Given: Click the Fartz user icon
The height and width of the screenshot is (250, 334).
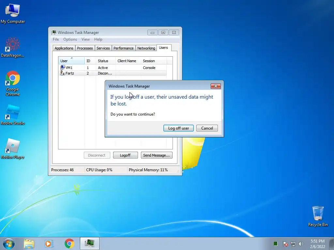Looking at the screenshot, I should click(62, 73).
